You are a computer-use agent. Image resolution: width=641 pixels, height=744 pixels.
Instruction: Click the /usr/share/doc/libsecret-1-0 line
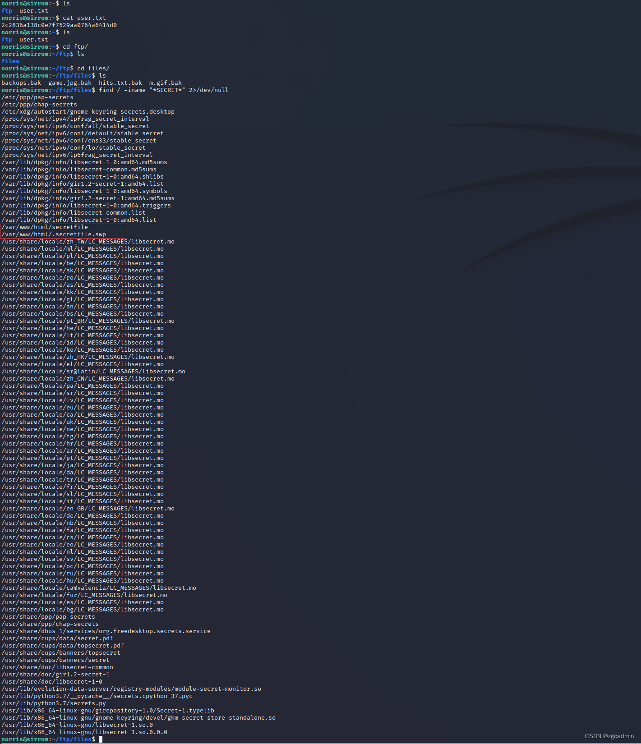[52, 682]
